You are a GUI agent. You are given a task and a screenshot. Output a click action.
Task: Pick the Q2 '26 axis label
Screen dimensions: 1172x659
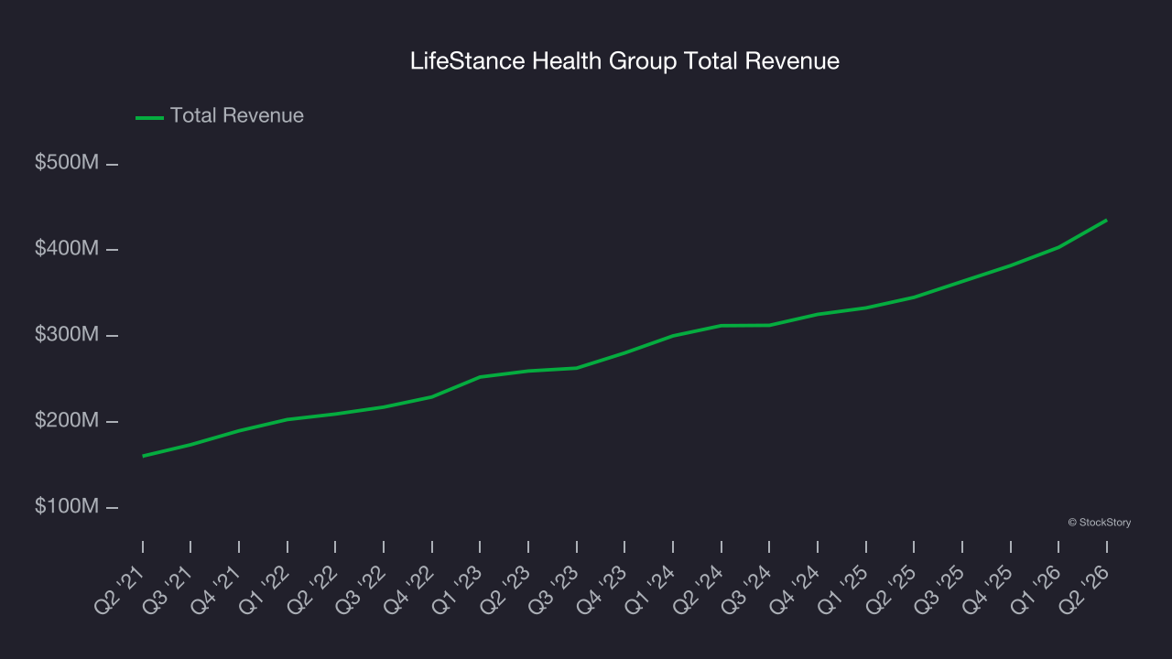pos(1085,589)
